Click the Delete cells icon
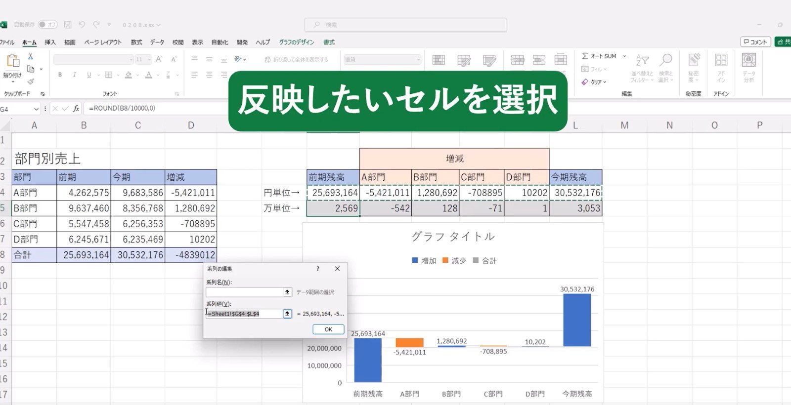Image resolution: width=791 pixels, height=405 pixels. point(539,60)
